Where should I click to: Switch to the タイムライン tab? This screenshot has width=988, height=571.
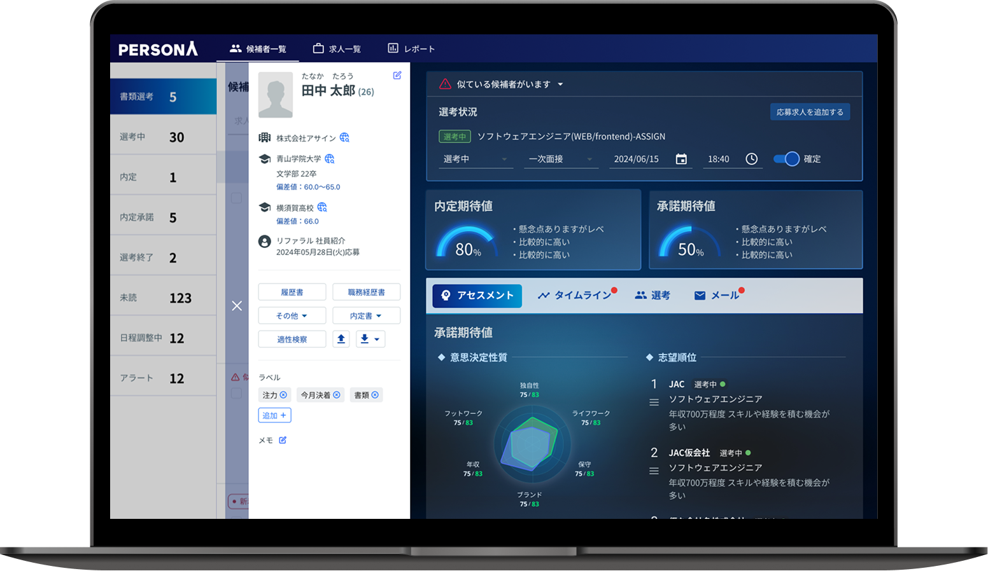click(x=575, y=296)
